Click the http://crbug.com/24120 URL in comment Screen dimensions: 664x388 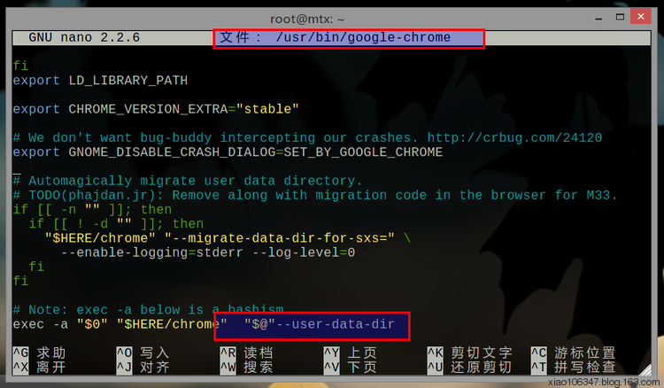514,137
